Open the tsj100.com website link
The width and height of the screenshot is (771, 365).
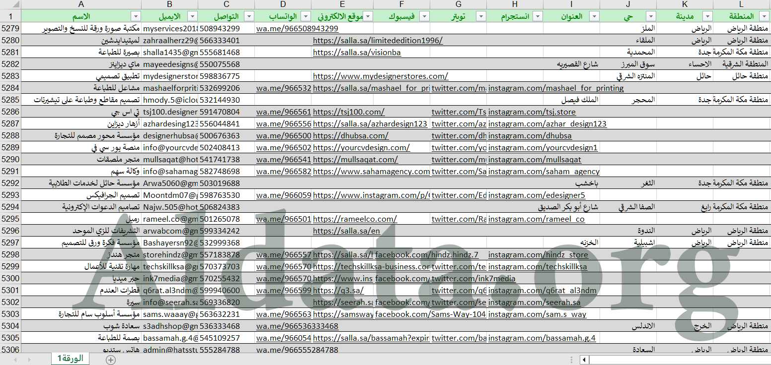349,112
